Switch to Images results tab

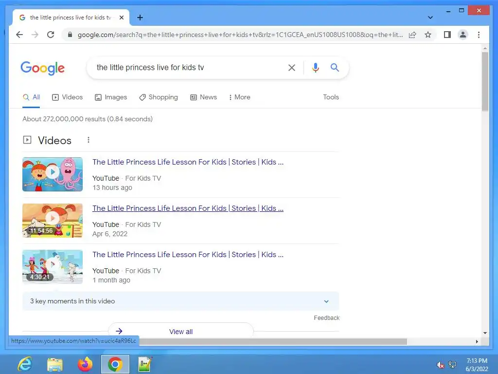coord(111,97)
